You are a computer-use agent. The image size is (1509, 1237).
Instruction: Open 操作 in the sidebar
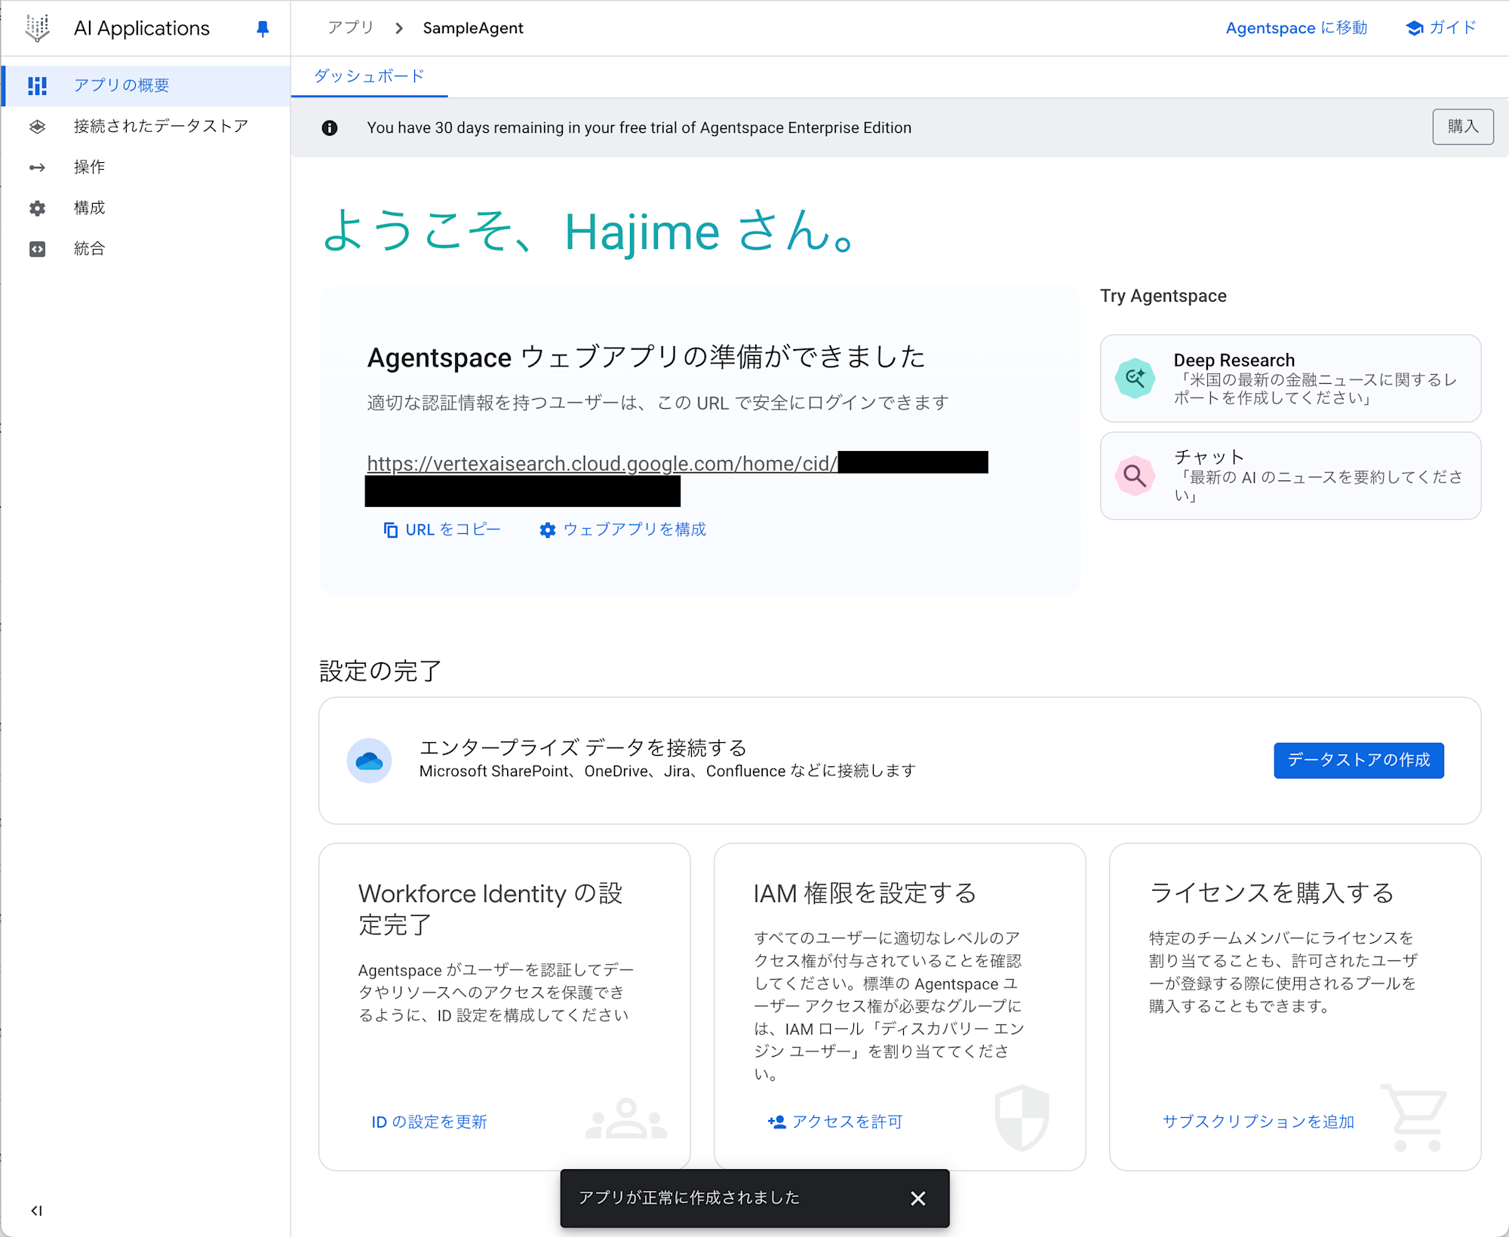tap(146, 167)
